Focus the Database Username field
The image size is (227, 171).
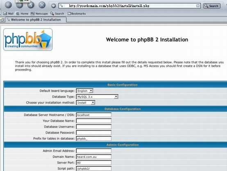point(94,127)
